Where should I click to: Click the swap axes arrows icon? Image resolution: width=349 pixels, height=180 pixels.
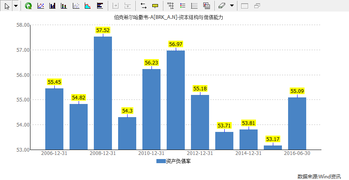tap(144, 6)
